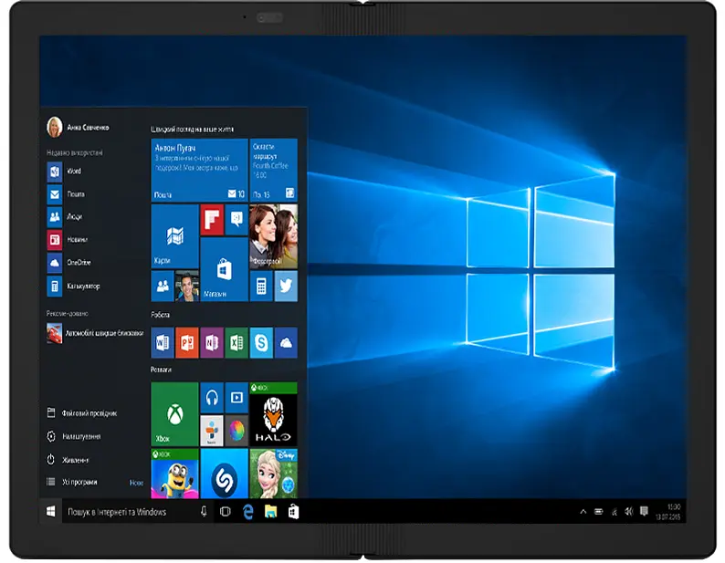Viewport: 725px width, 563px height.
Task: Open the Xbox tile
Action: (174, 414)
